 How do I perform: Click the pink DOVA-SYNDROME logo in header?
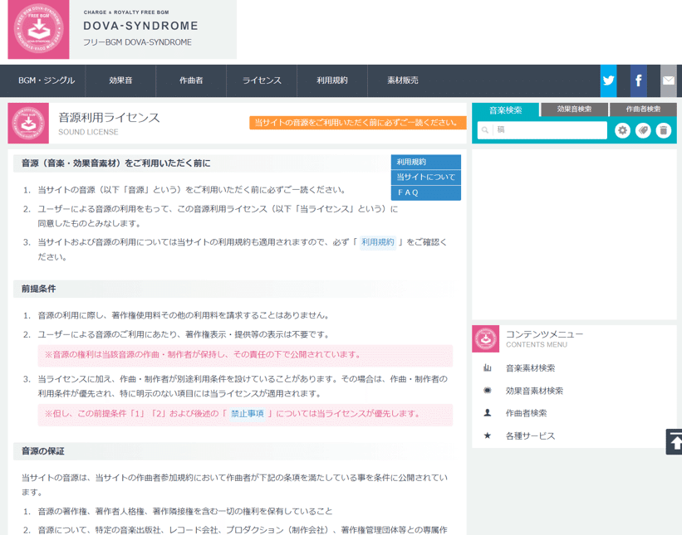click(38, 29)
